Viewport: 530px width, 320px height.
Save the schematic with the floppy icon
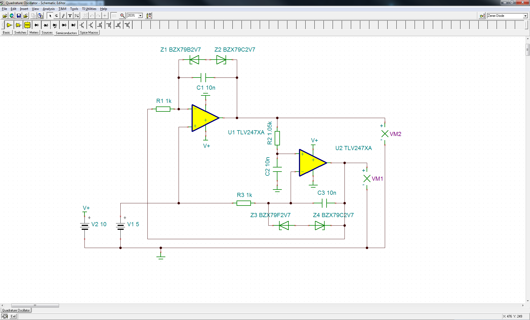coord(18,16)
